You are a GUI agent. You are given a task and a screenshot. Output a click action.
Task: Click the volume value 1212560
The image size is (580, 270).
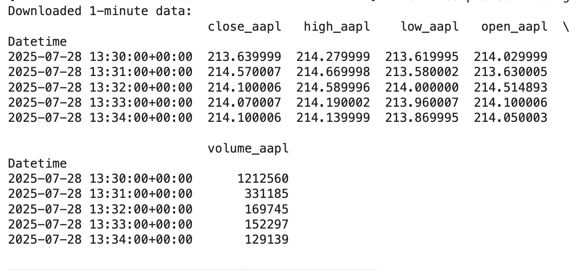(263, 179)
